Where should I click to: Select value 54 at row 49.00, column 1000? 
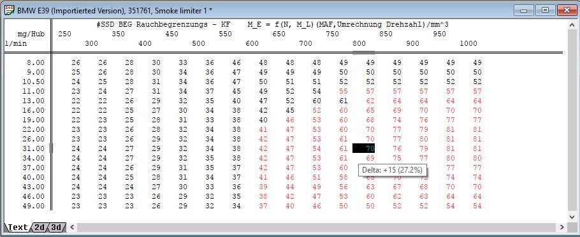tap(477, 206)
